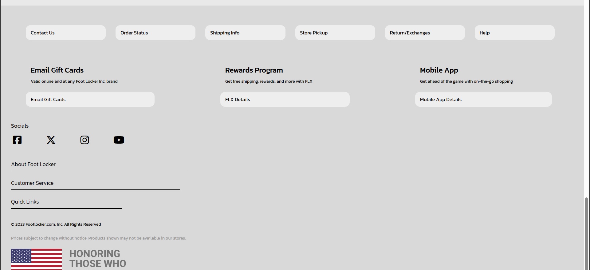Viewport: 590px width, 270px height.
Task: Click the American flag image
Action: [36, 259]
